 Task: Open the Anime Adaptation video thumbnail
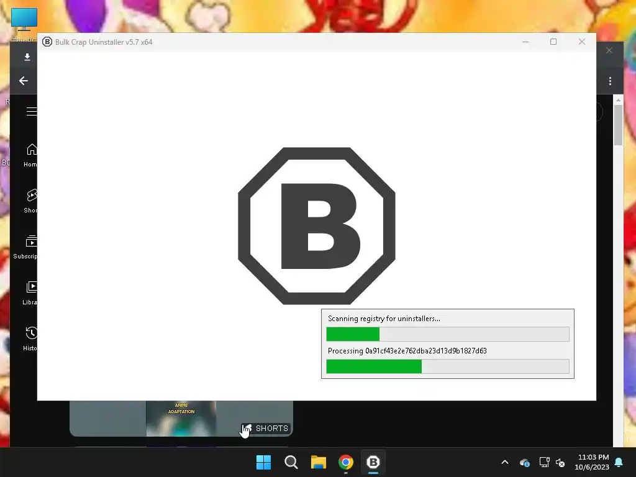point(181,419)
